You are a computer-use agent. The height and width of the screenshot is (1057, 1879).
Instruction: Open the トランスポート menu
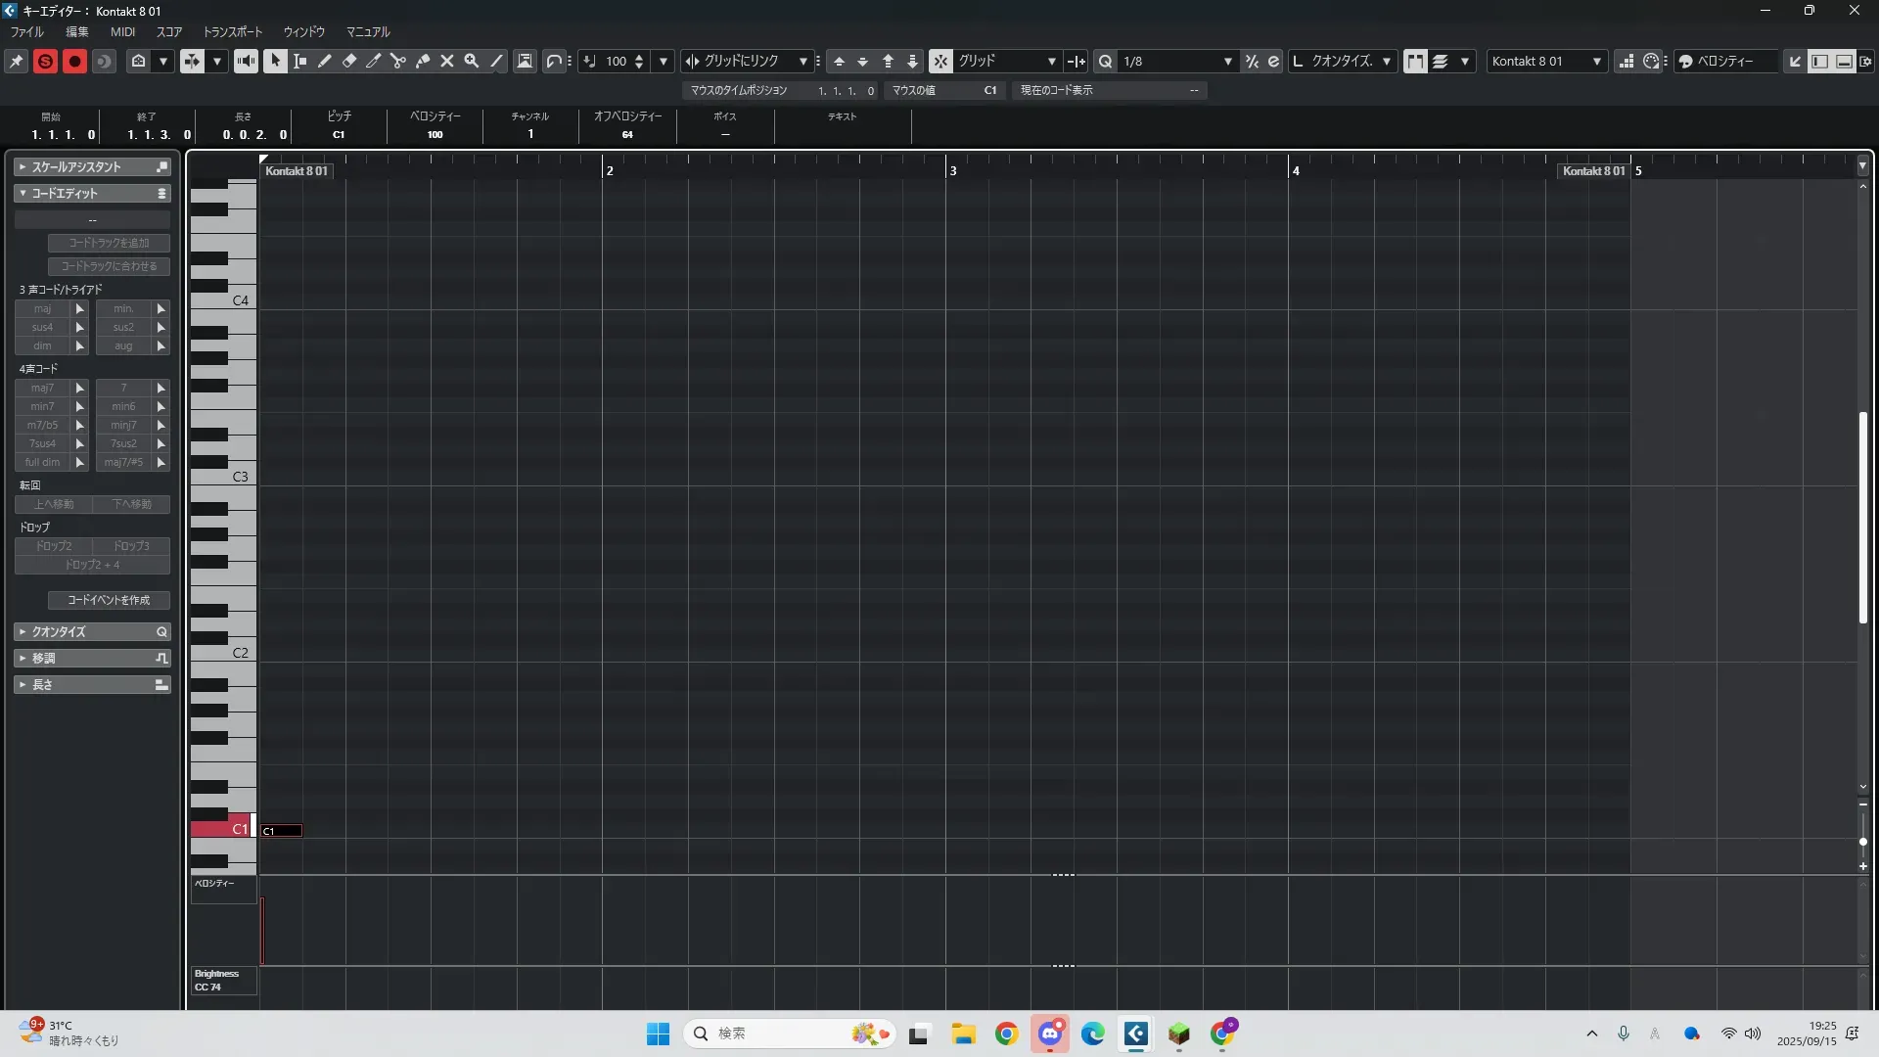point(232,31)
